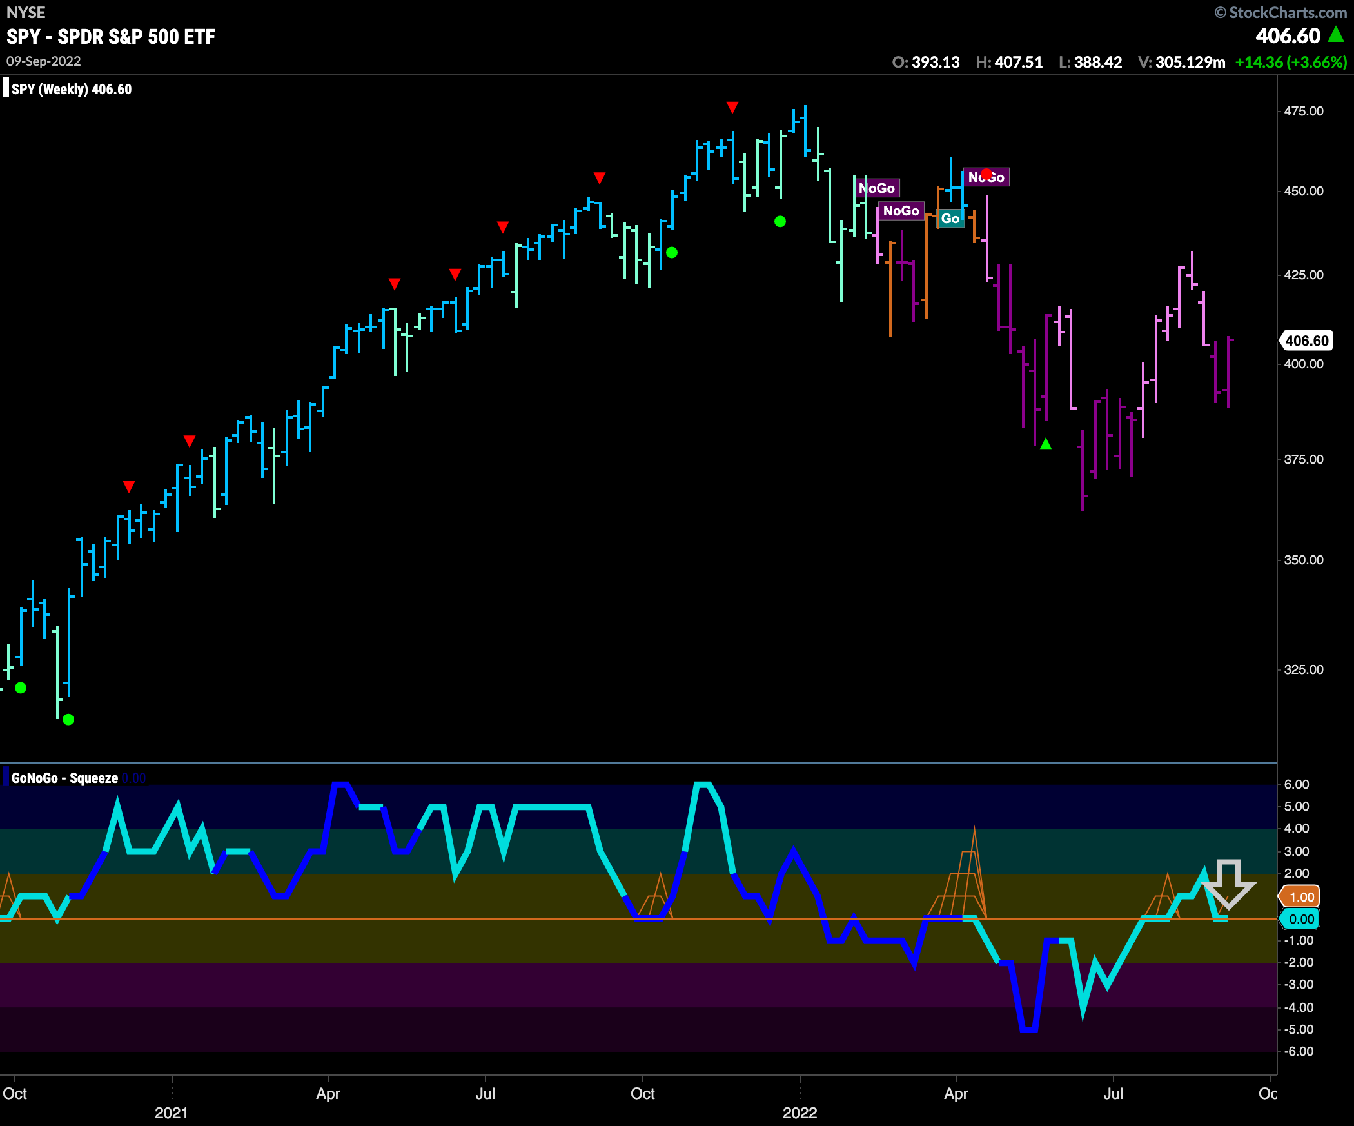The height and width of the screenshot is (1126, 1354).
Task: Click the open value O: 393.13
Action: (x=926, y=63)
